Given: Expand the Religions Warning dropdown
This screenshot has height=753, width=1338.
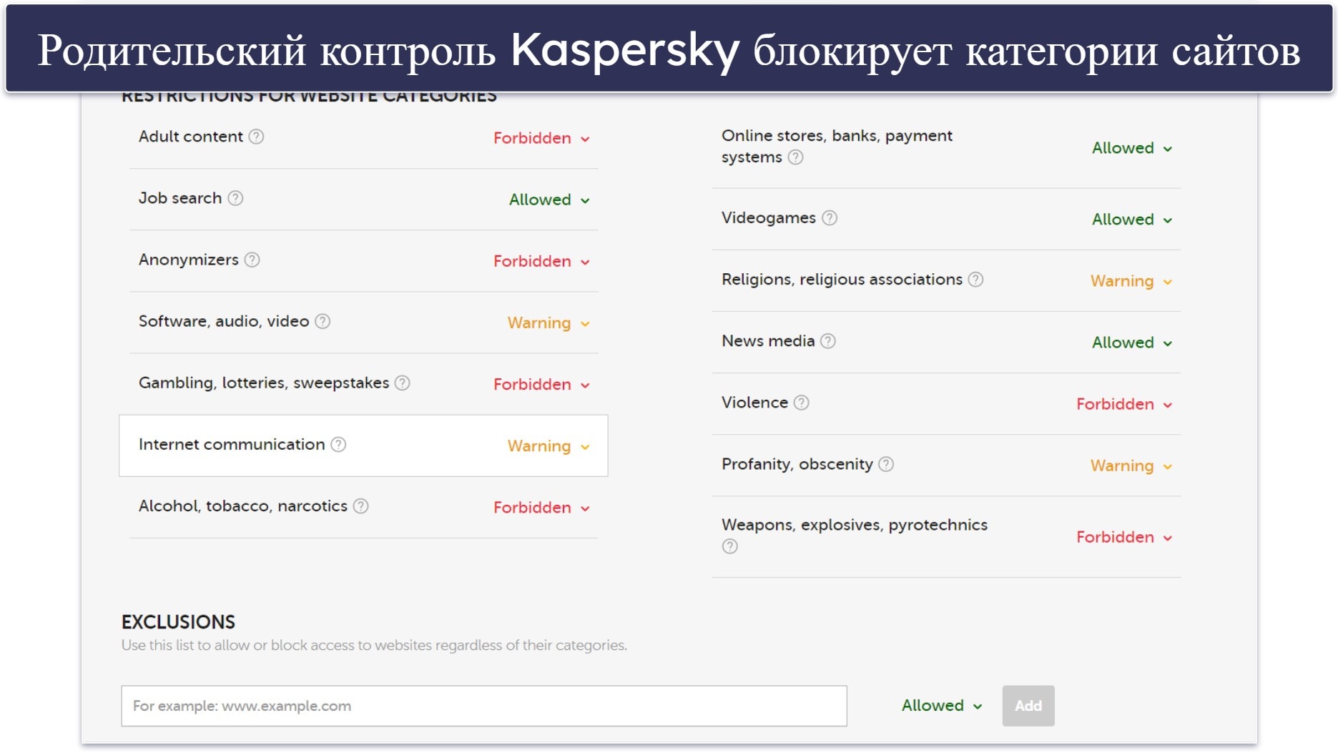Looking at the screenshot, I should pyautogui.click(x=1131, y=281).
